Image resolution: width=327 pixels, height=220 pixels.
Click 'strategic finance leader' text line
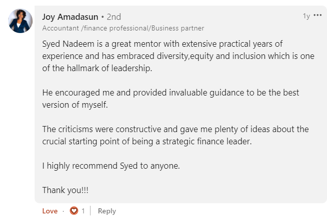(147, 141)
